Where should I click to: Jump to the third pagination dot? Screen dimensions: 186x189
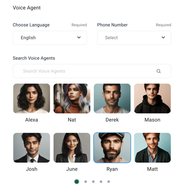(x=93, y=182)
